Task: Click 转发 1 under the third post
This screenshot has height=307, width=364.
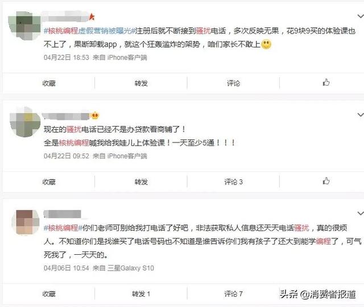Action: tap(141, 294)
